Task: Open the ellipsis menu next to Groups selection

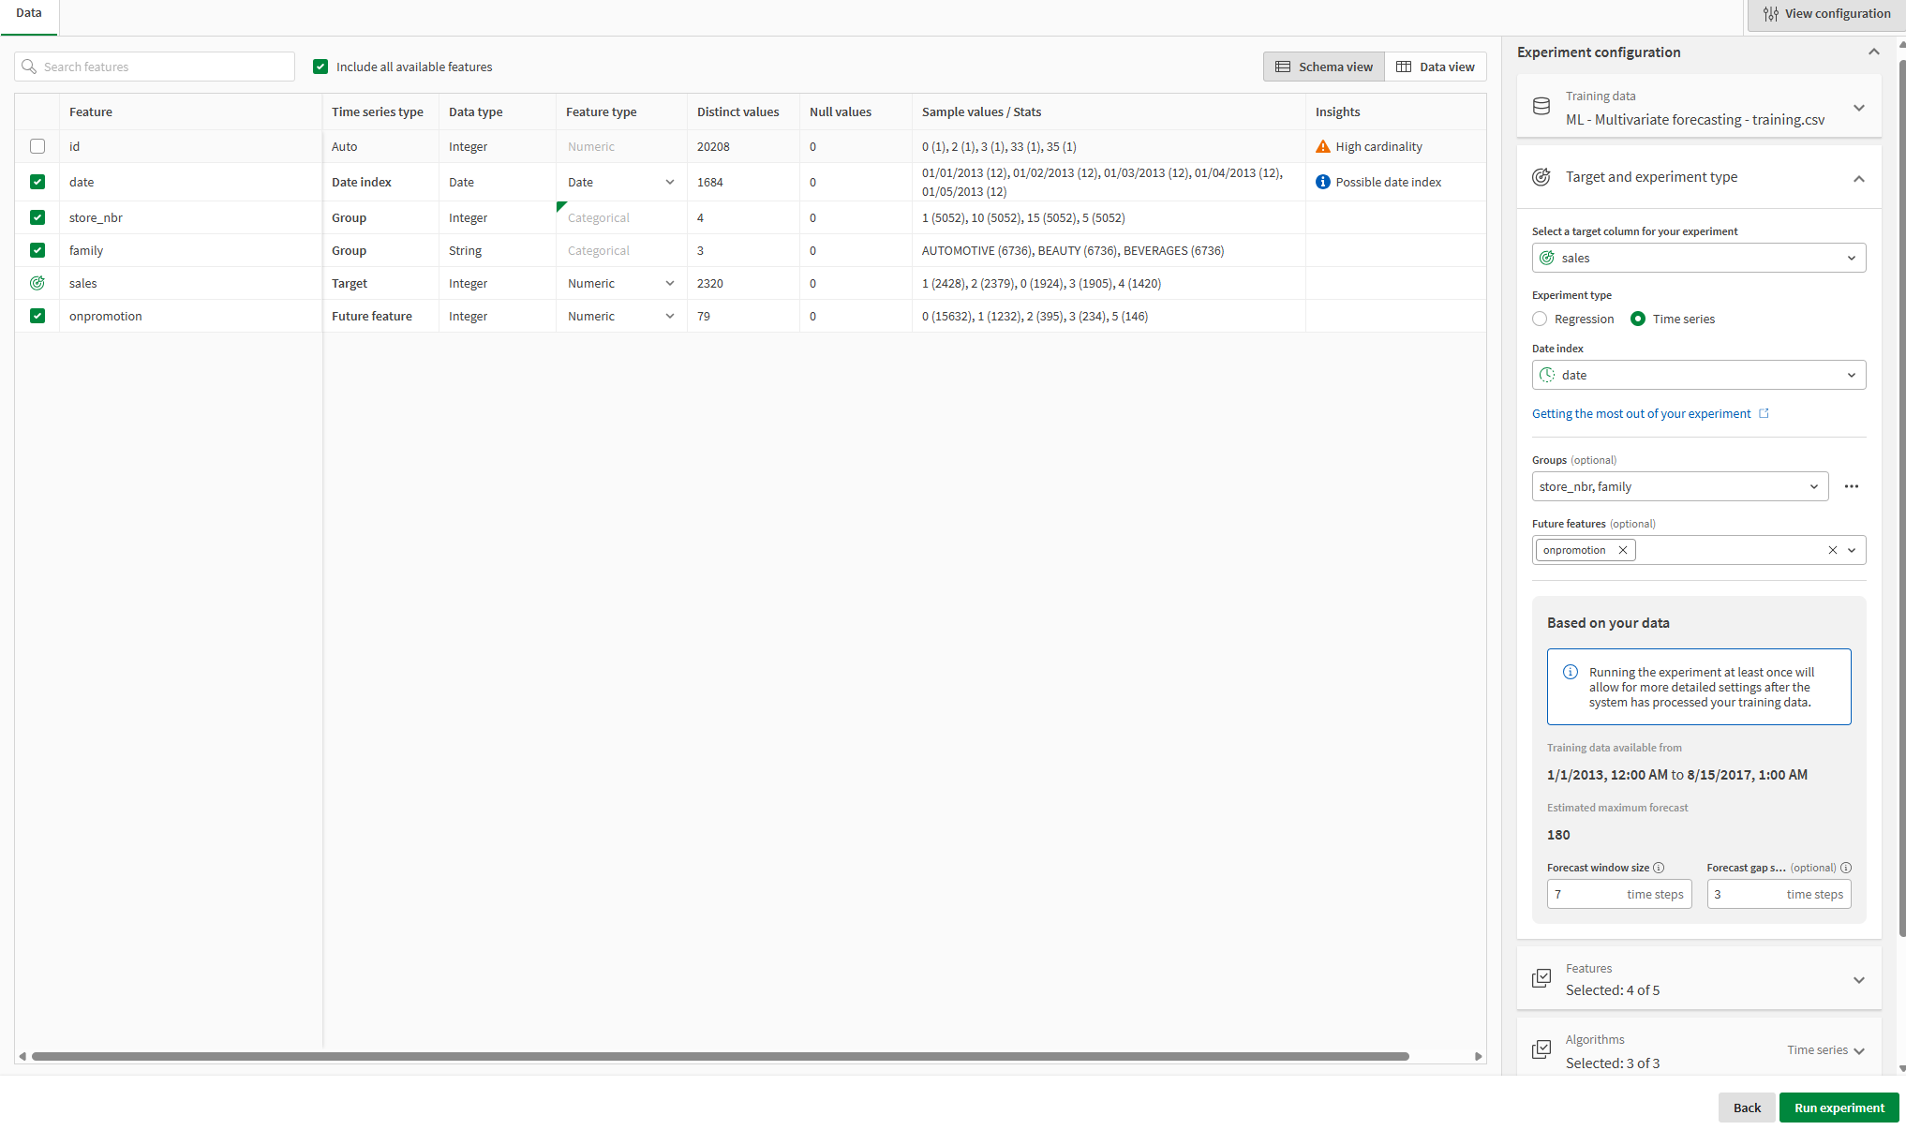Action: click(1851, 486)
